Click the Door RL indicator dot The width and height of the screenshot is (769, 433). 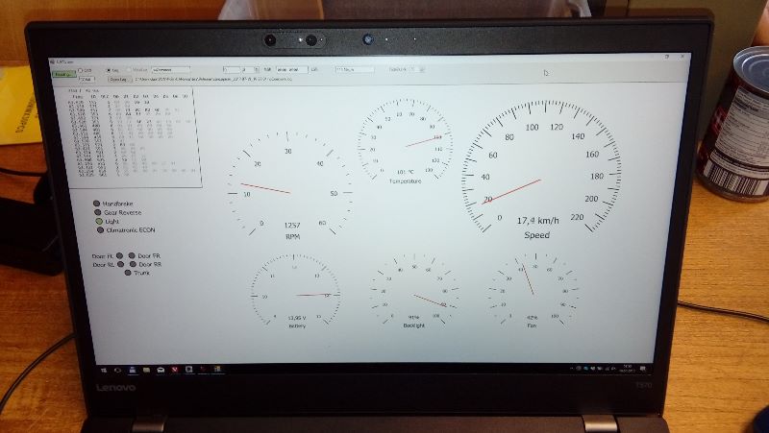(x=119, y=265)
